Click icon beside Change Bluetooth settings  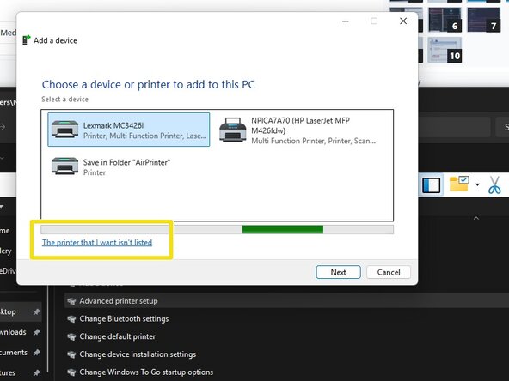coord(71,319)
